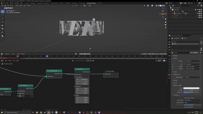Open the Edit menu in top bar
Viewport: 203px width, 114px height.
[x=7, y=3]
